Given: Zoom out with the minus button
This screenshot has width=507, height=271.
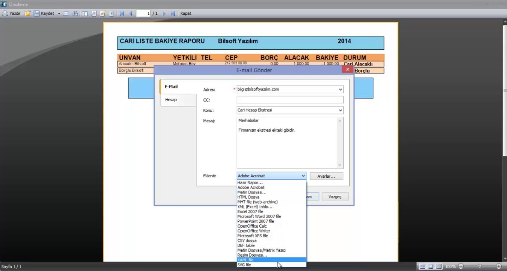Looking at the screenshot, I should coord(461,266).
